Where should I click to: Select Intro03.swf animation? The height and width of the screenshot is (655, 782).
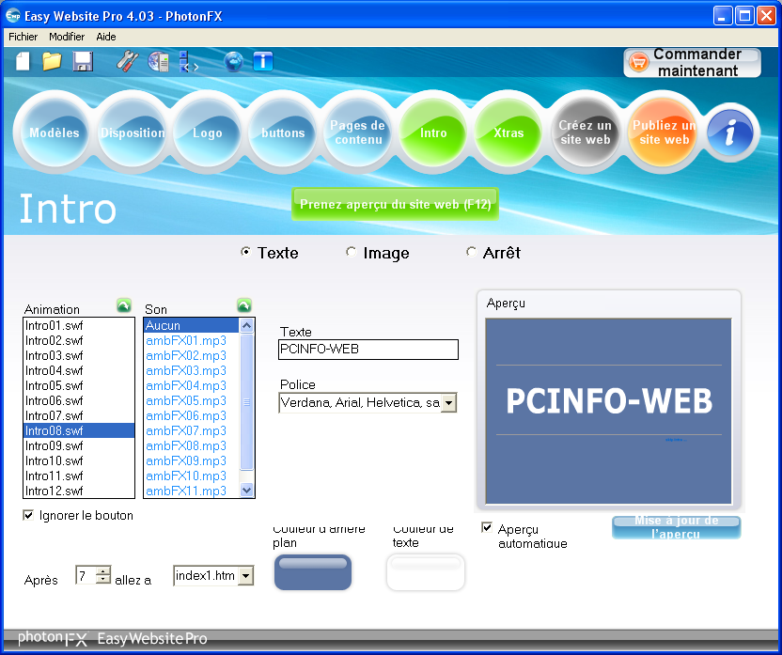click(79, 355)
